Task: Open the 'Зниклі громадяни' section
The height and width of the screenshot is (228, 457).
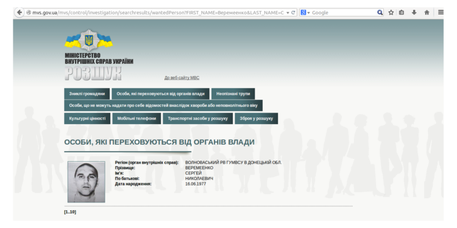Action: pyautogui.click(x=87, y=94)
